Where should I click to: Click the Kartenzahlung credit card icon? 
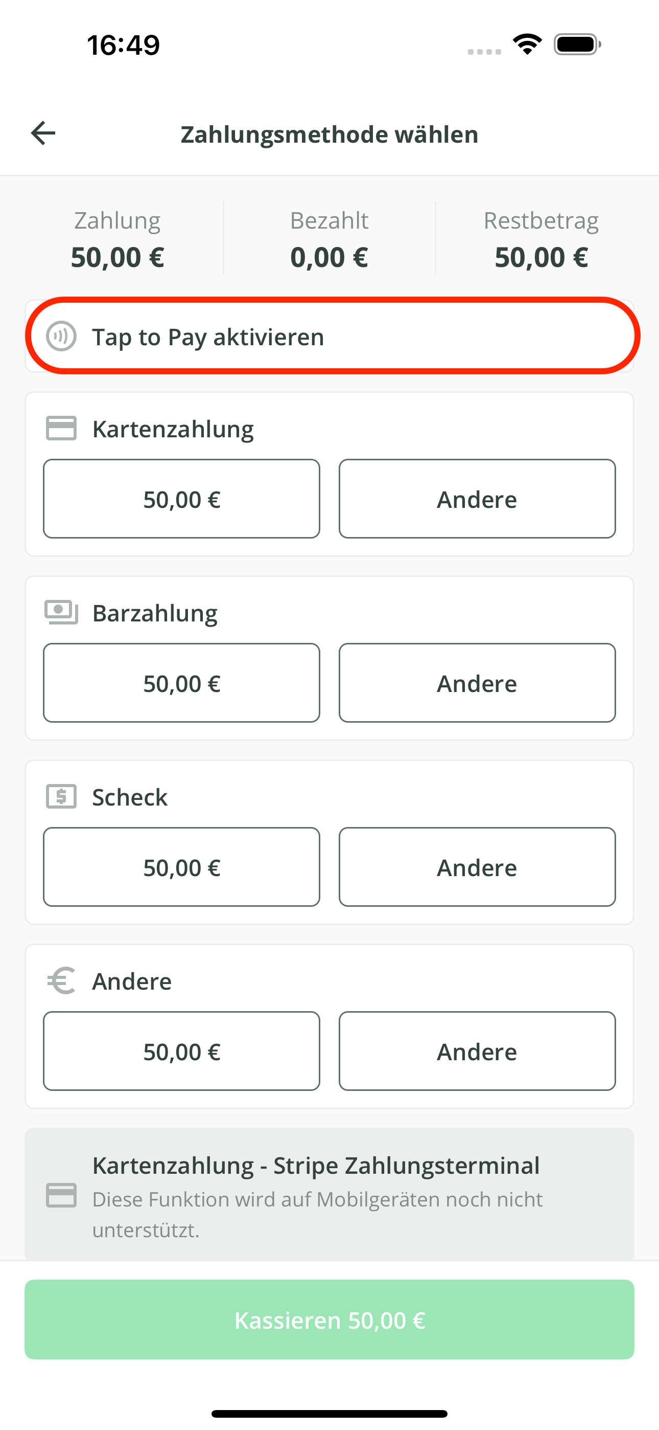pos(61,429)
